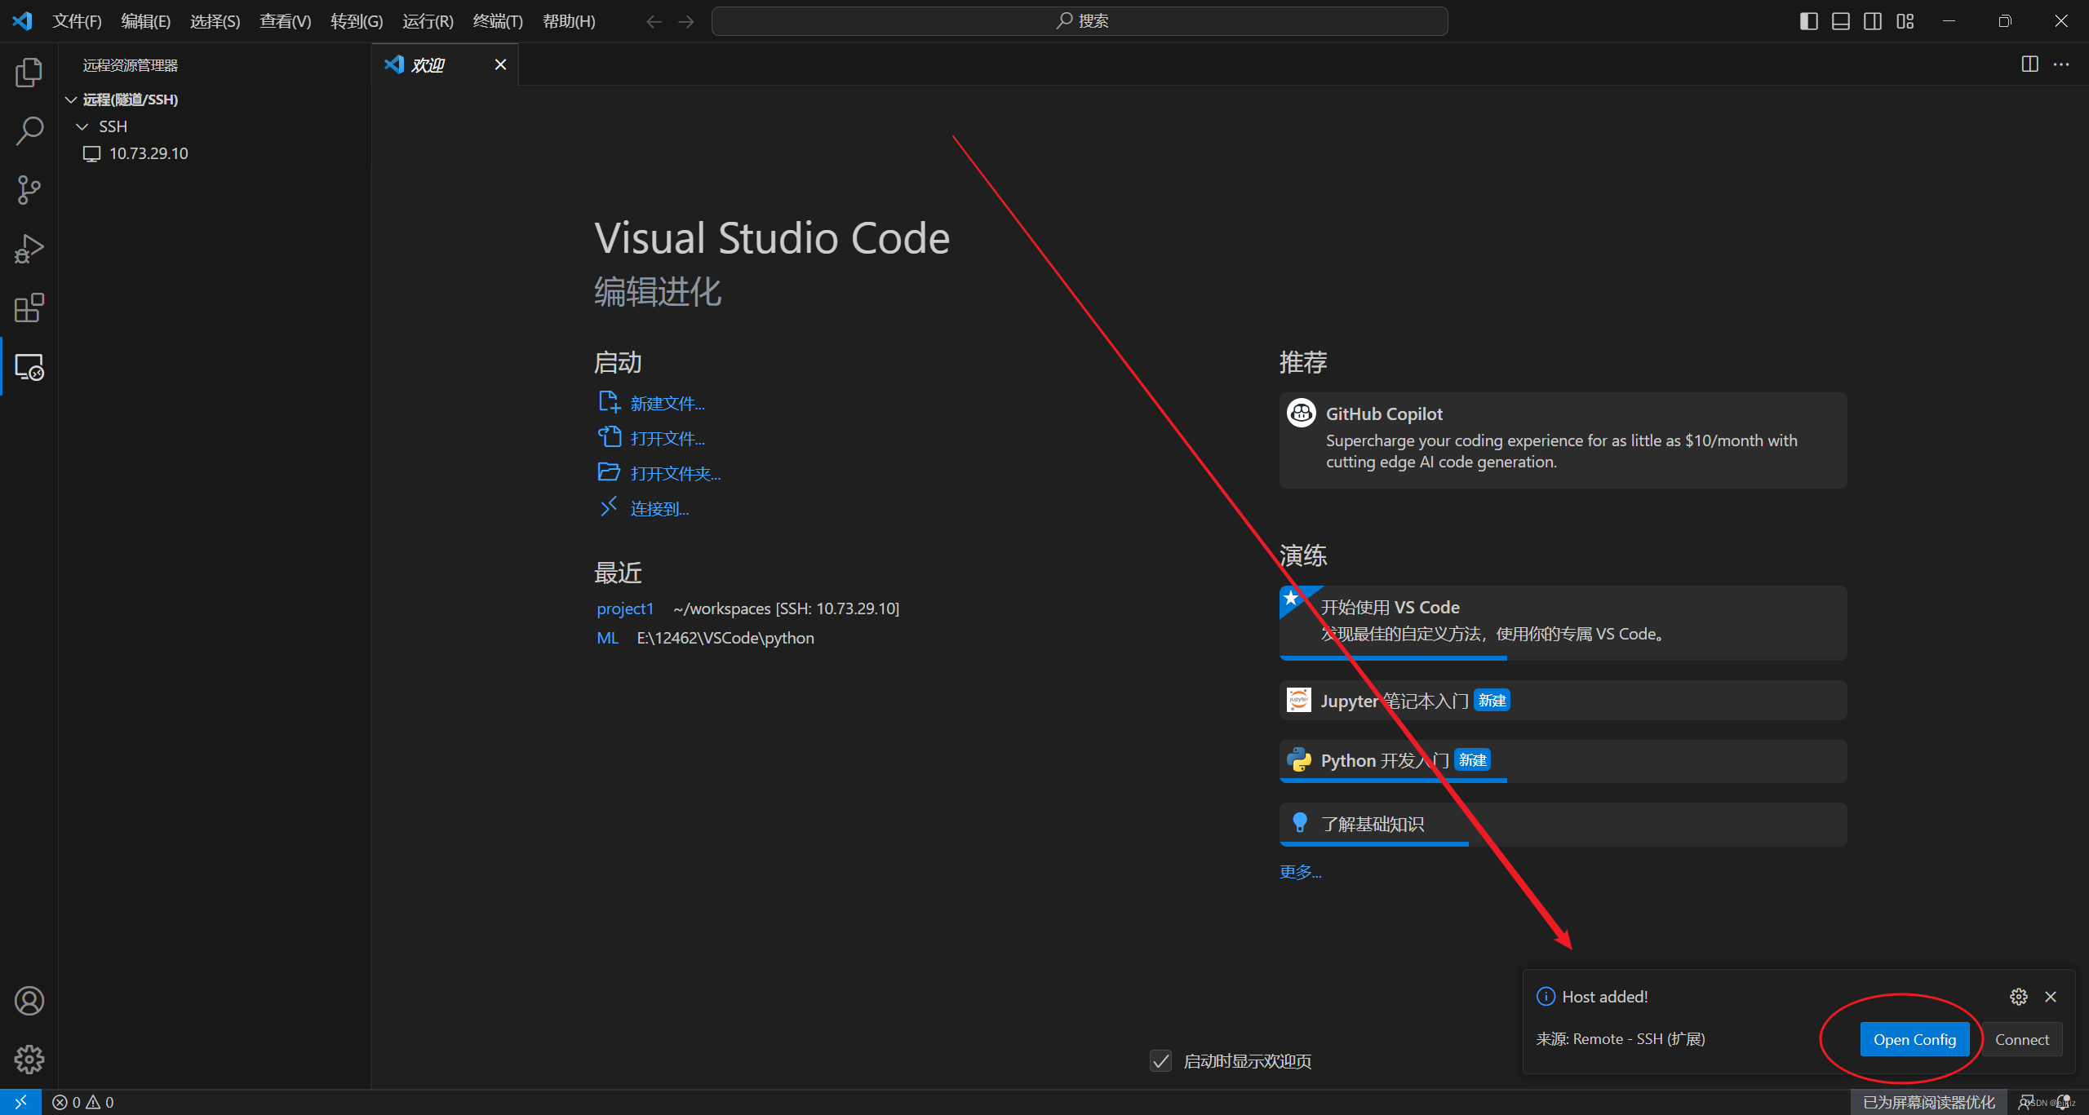
Task: Open the Source Control view icon
Action: pos(29,190)
